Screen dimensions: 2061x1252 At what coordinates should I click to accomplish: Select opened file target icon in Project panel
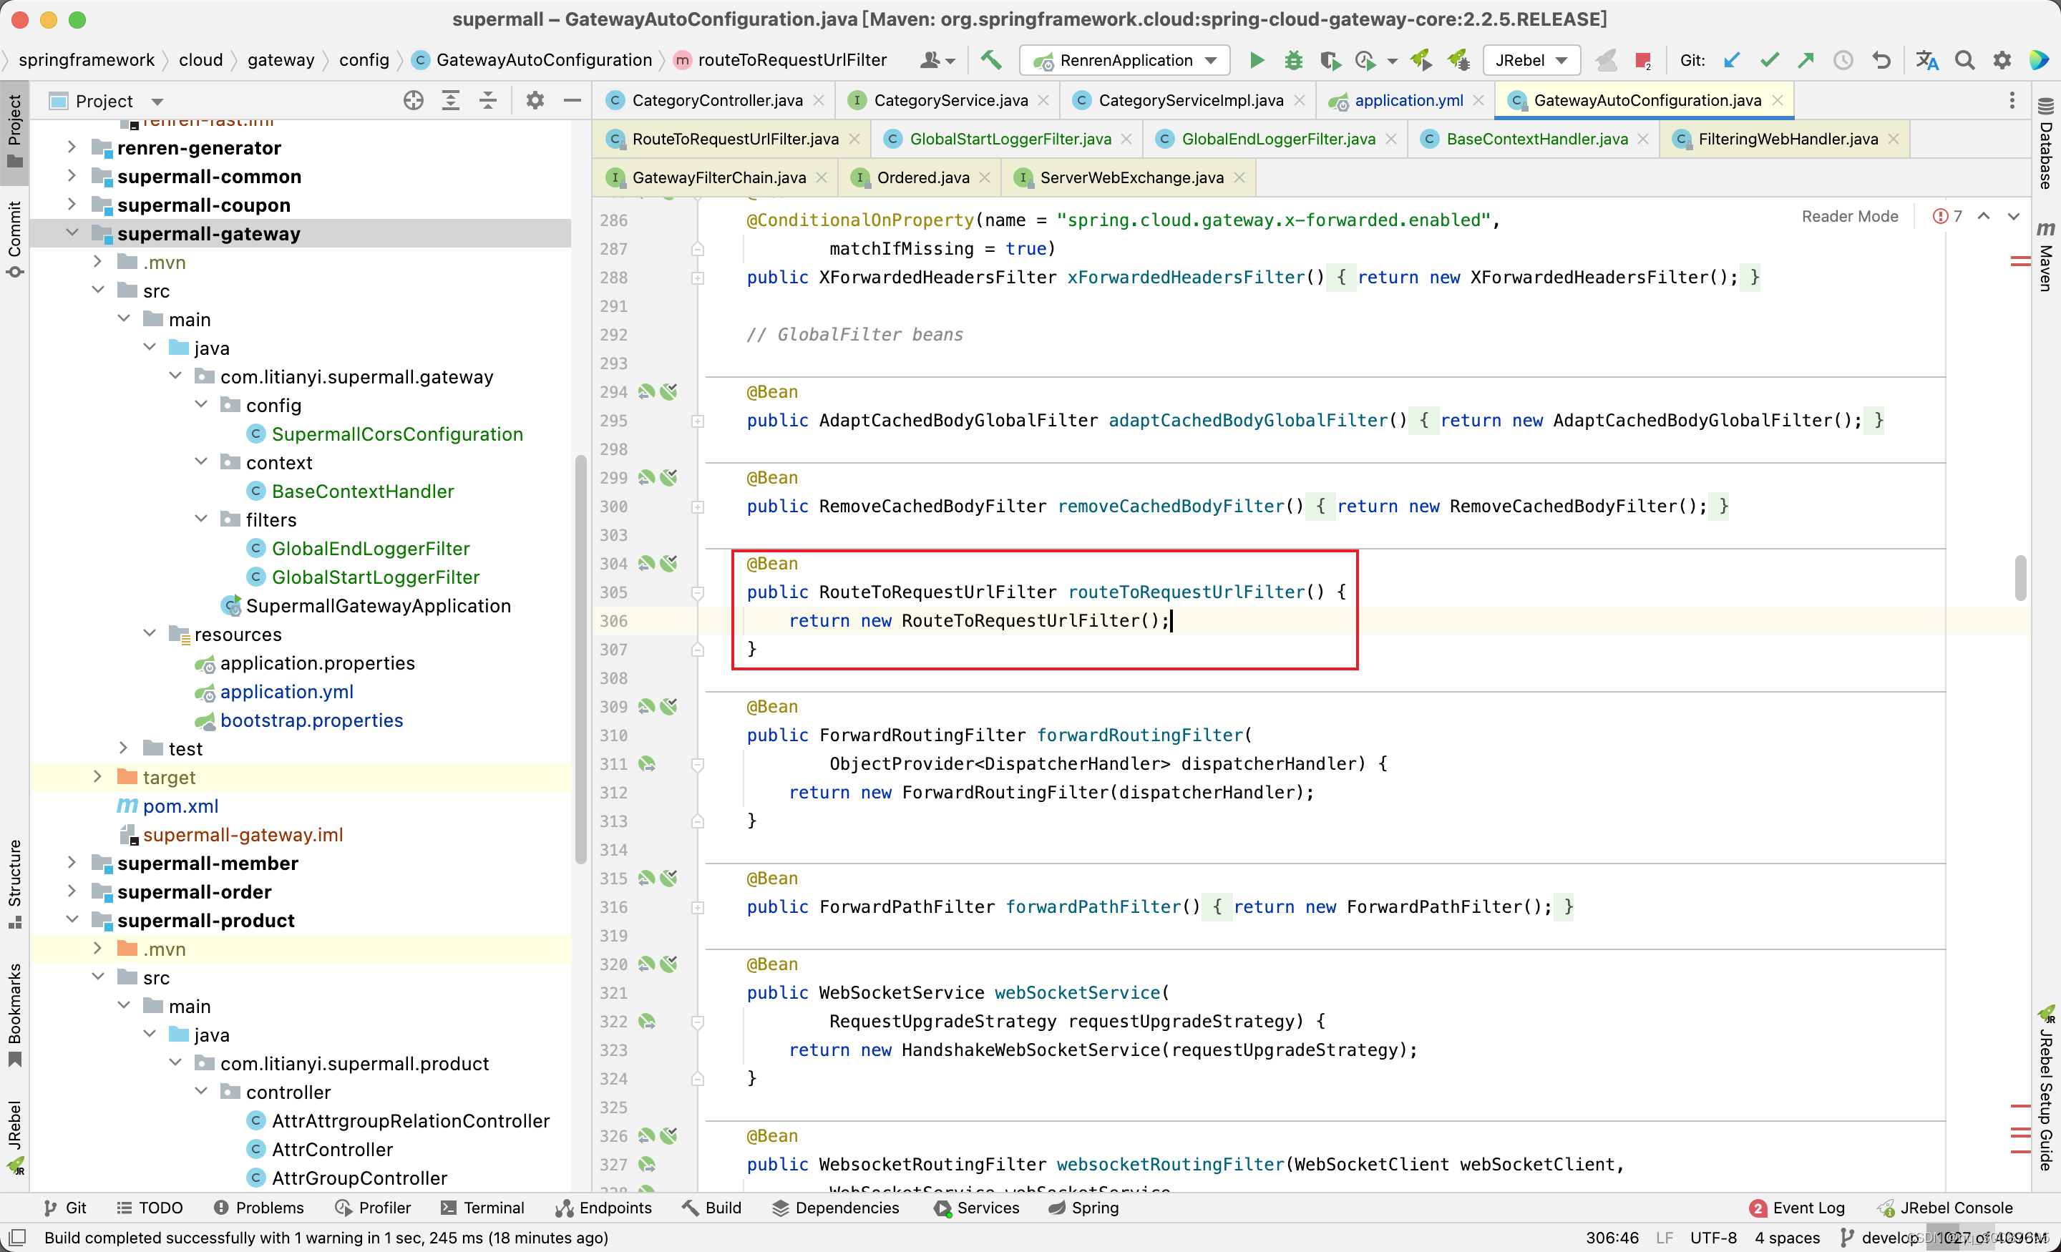(413, 101)
